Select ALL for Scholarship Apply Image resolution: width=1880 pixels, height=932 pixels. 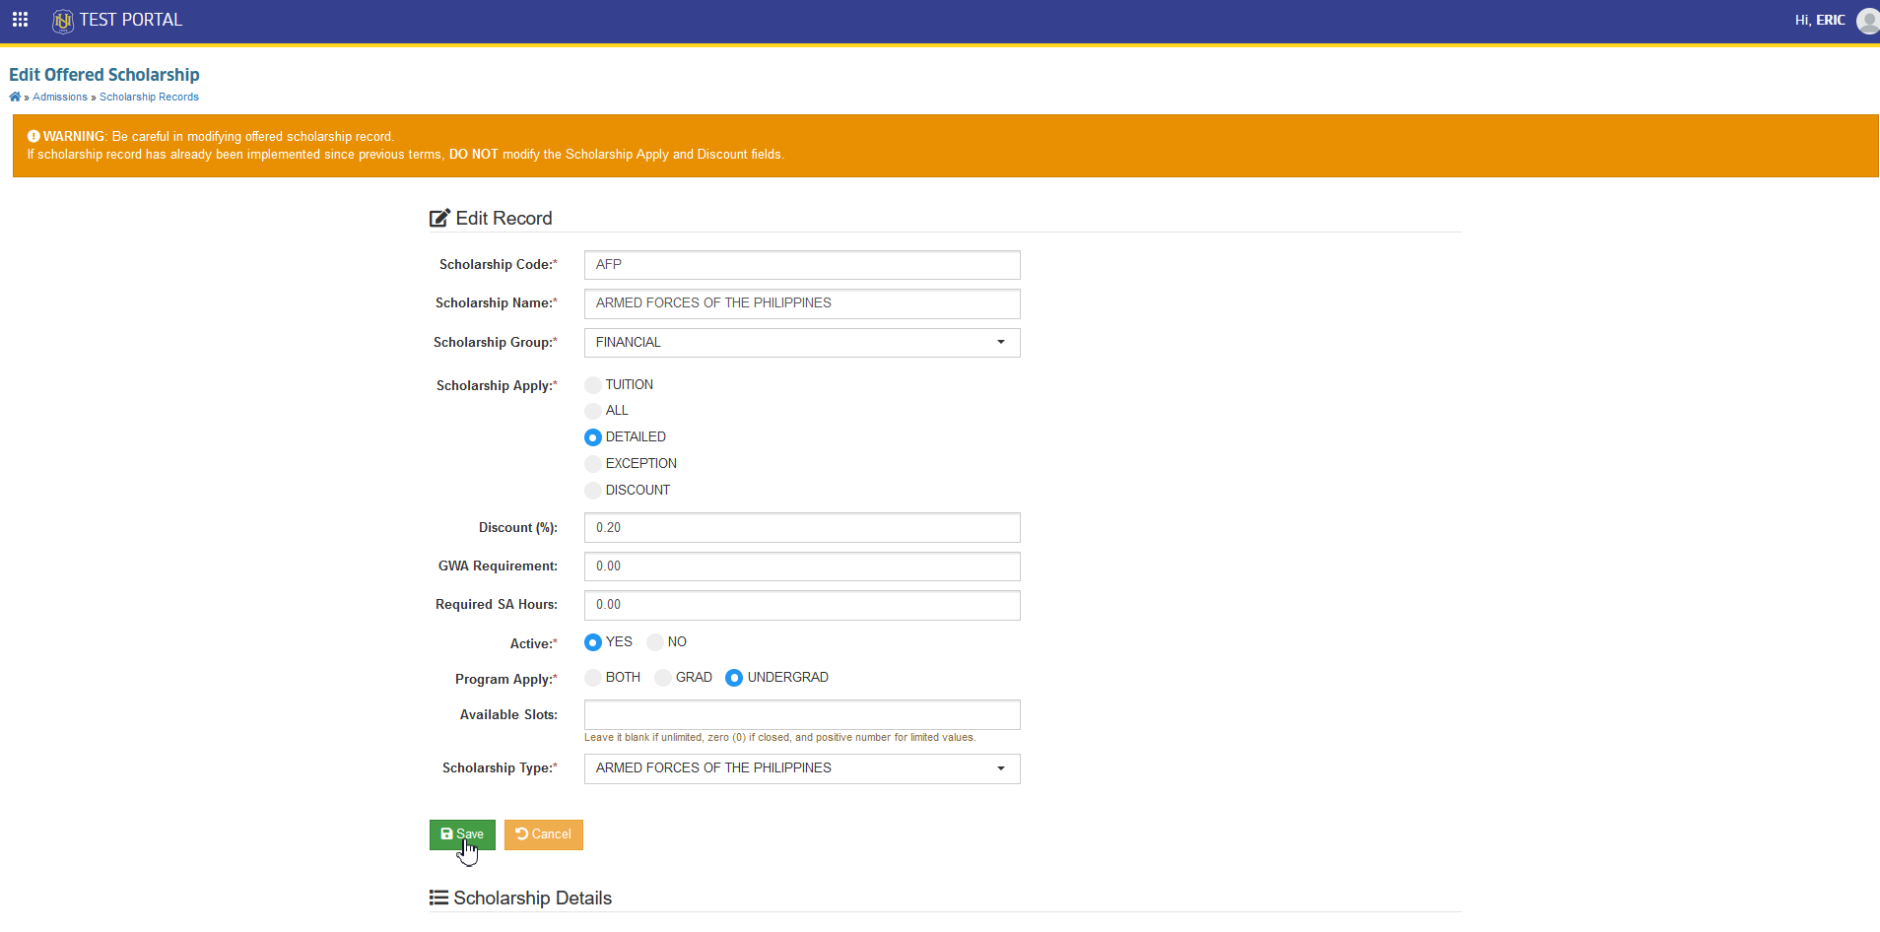[593, 411]
